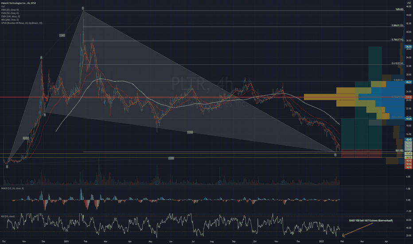Image resolution: width=413 pixels, height=244 pixels.
Task: Click the red 24.7 price tag on axis
Action: pyautogui.click(x=409, y=97)
